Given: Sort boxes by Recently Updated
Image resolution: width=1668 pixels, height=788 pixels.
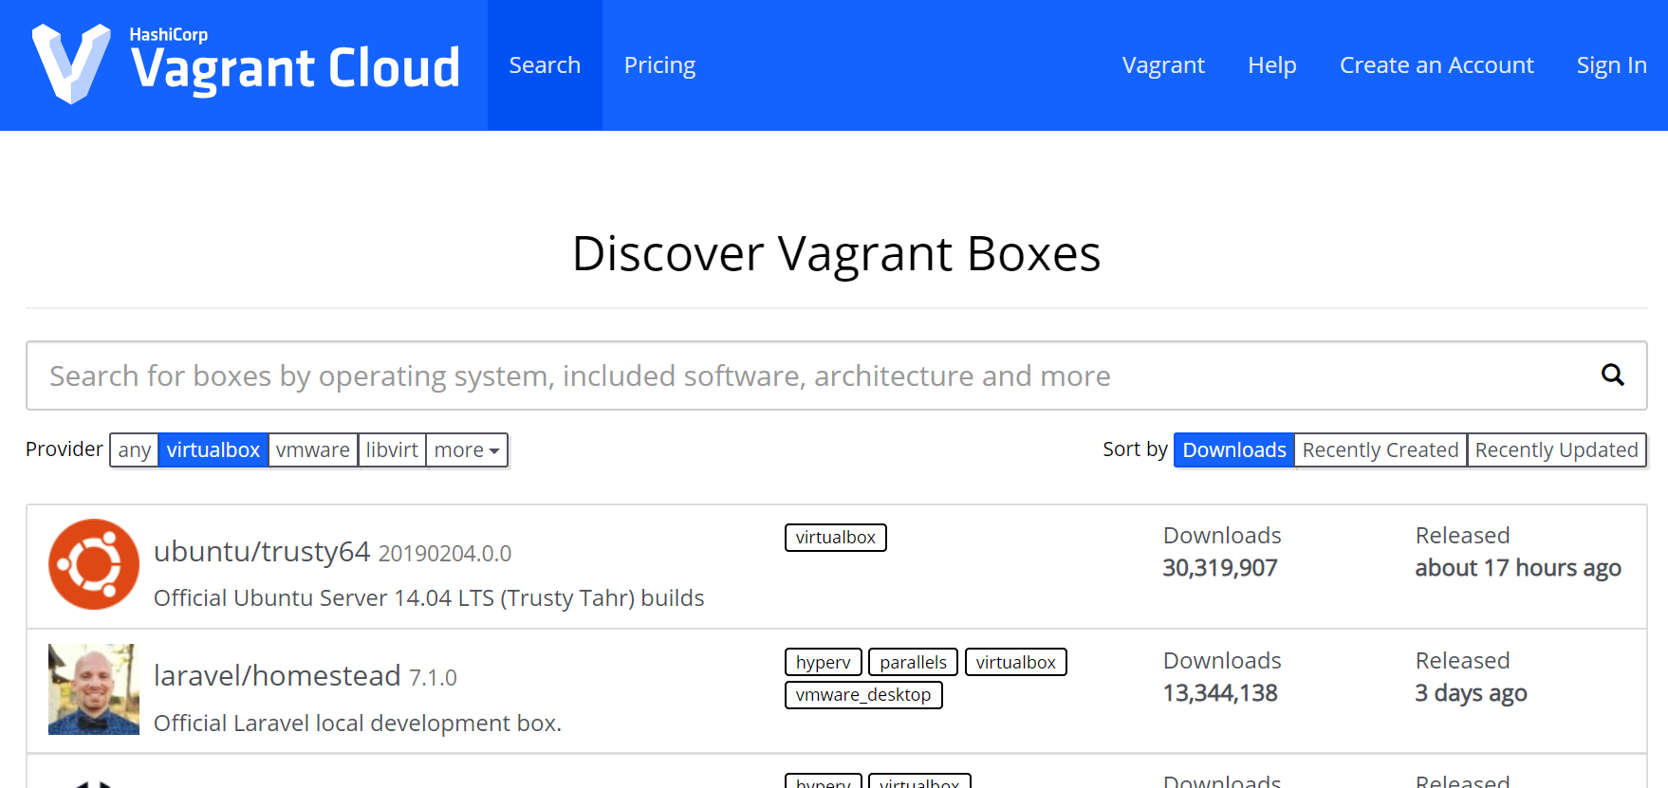Looking at the screenshot, I should (x=1557, y=449).
